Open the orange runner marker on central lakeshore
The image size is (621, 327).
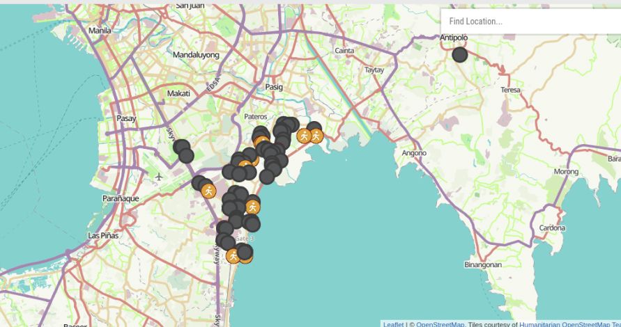point(253,206)
